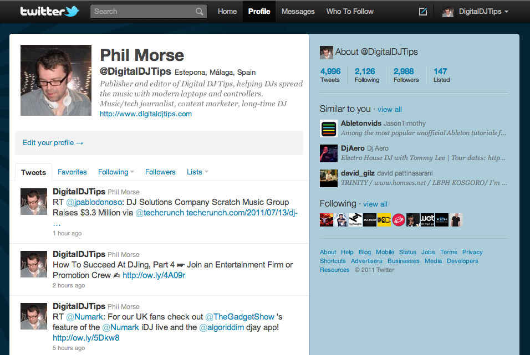Open the compose new tweet icon
Screen dimensions: 530x355
423,12
